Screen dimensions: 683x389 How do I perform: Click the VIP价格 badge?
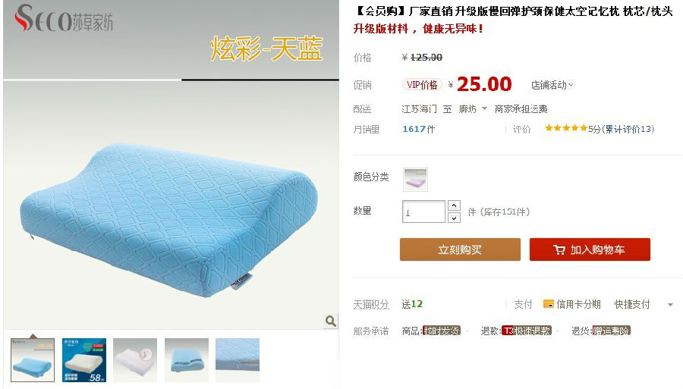coord(422,85)
